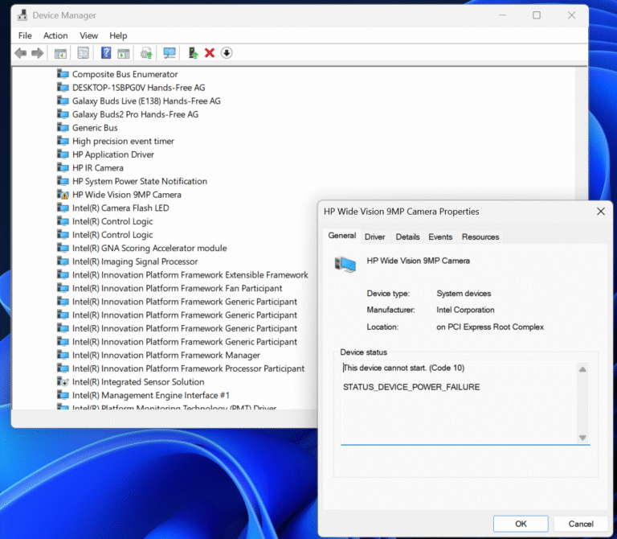Switch to the Driver tab
Screen dimensions: 617x539
374,237
